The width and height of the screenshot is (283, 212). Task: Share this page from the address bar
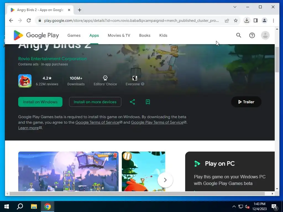227,20
